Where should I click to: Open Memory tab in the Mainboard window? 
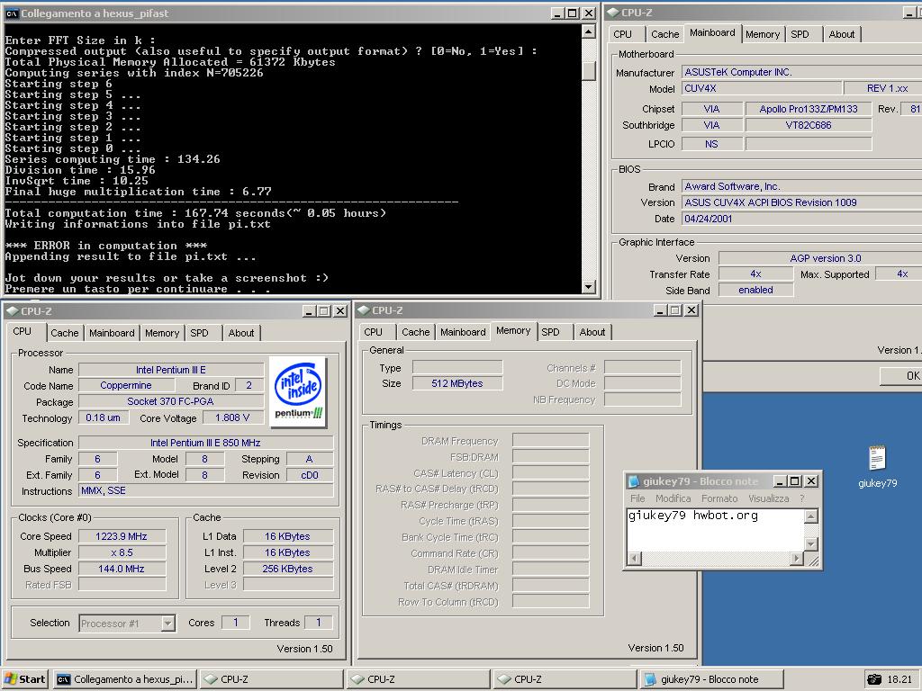762,34
